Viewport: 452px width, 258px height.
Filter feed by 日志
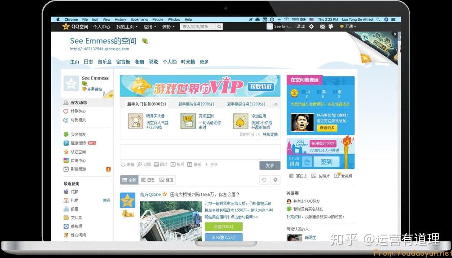coord(147,180)
